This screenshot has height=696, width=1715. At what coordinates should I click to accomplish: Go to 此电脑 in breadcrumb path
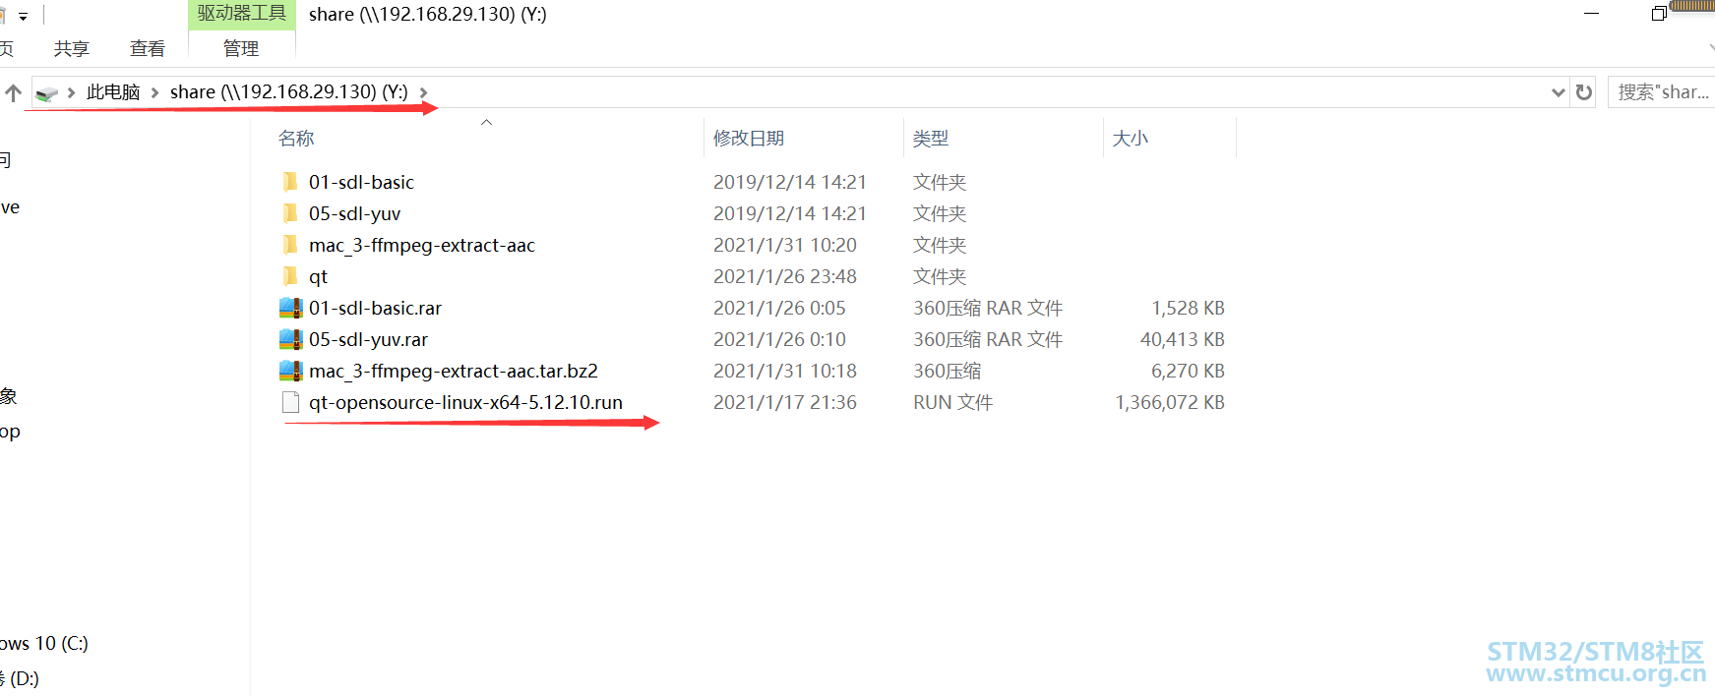113,91
